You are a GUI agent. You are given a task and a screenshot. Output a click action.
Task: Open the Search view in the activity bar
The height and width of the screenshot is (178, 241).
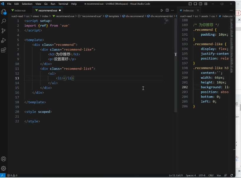coord(4,21)
